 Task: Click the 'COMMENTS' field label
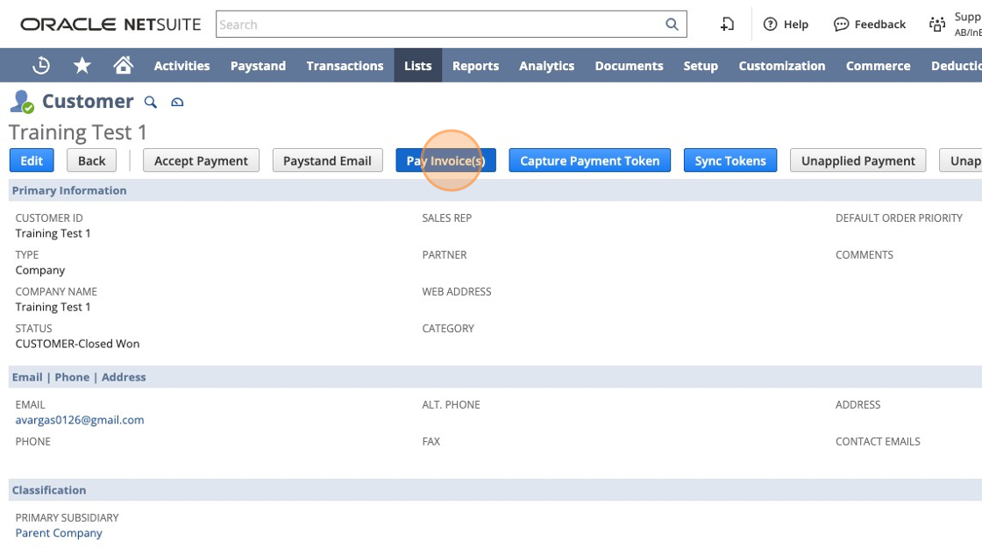[x=865, y=255]
